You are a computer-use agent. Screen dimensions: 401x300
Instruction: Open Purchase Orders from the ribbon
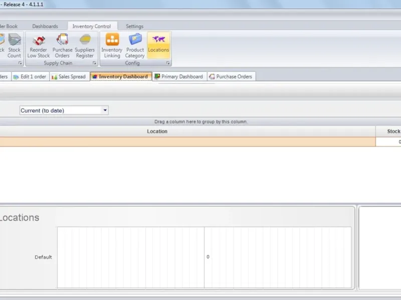pos(62,46)
